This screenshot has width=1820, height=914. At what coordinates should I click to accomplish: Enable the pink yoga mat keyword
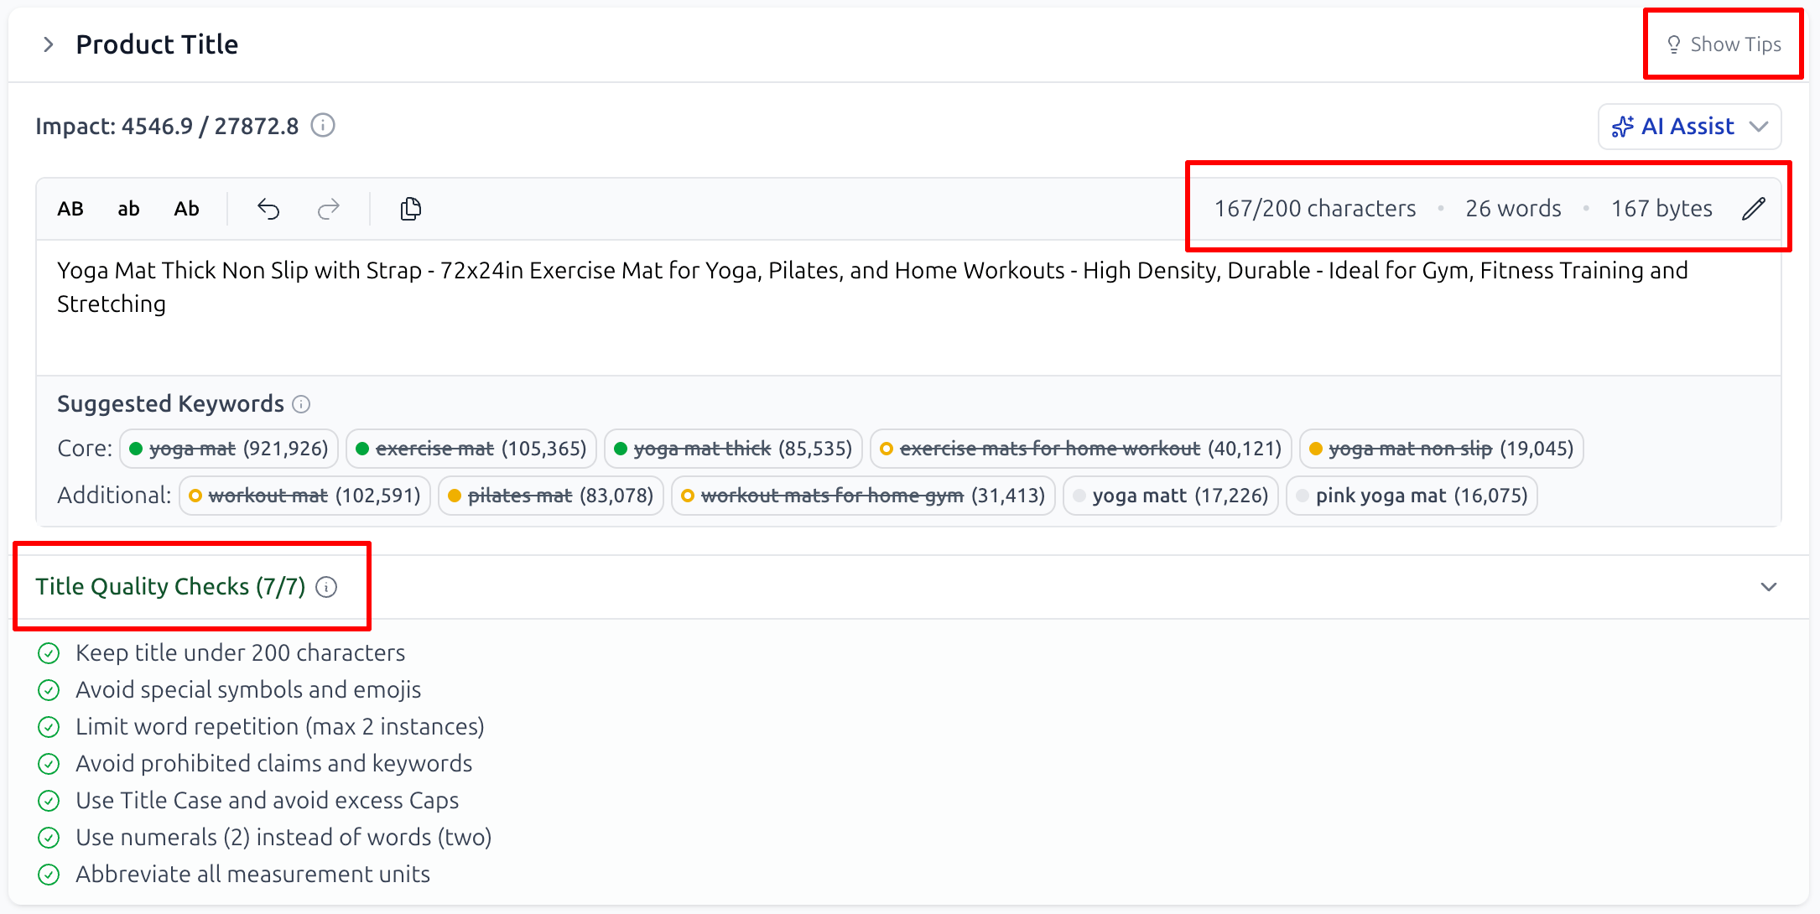(1412, 495)
